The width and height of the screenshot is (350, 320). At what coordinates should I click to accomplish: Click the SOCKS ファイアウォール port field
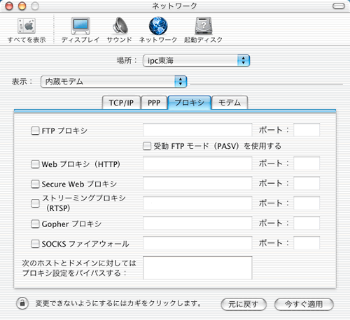[307, 243]
